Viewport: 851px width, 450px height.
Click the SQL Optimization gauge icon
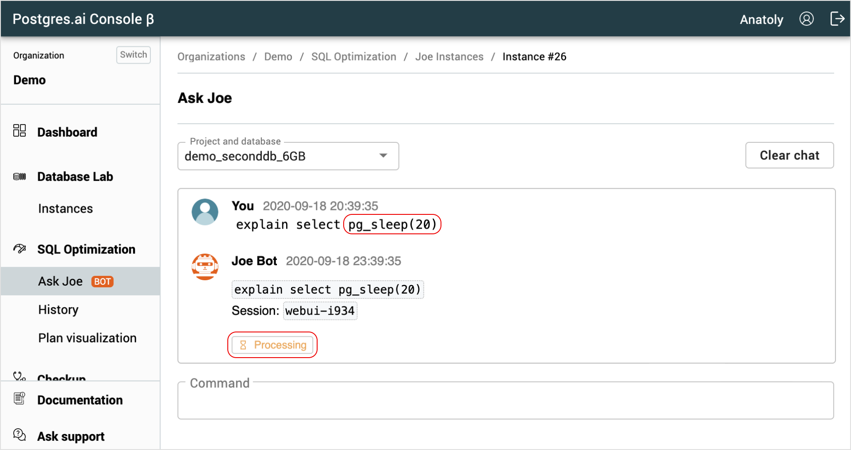(x=19, y=248)
